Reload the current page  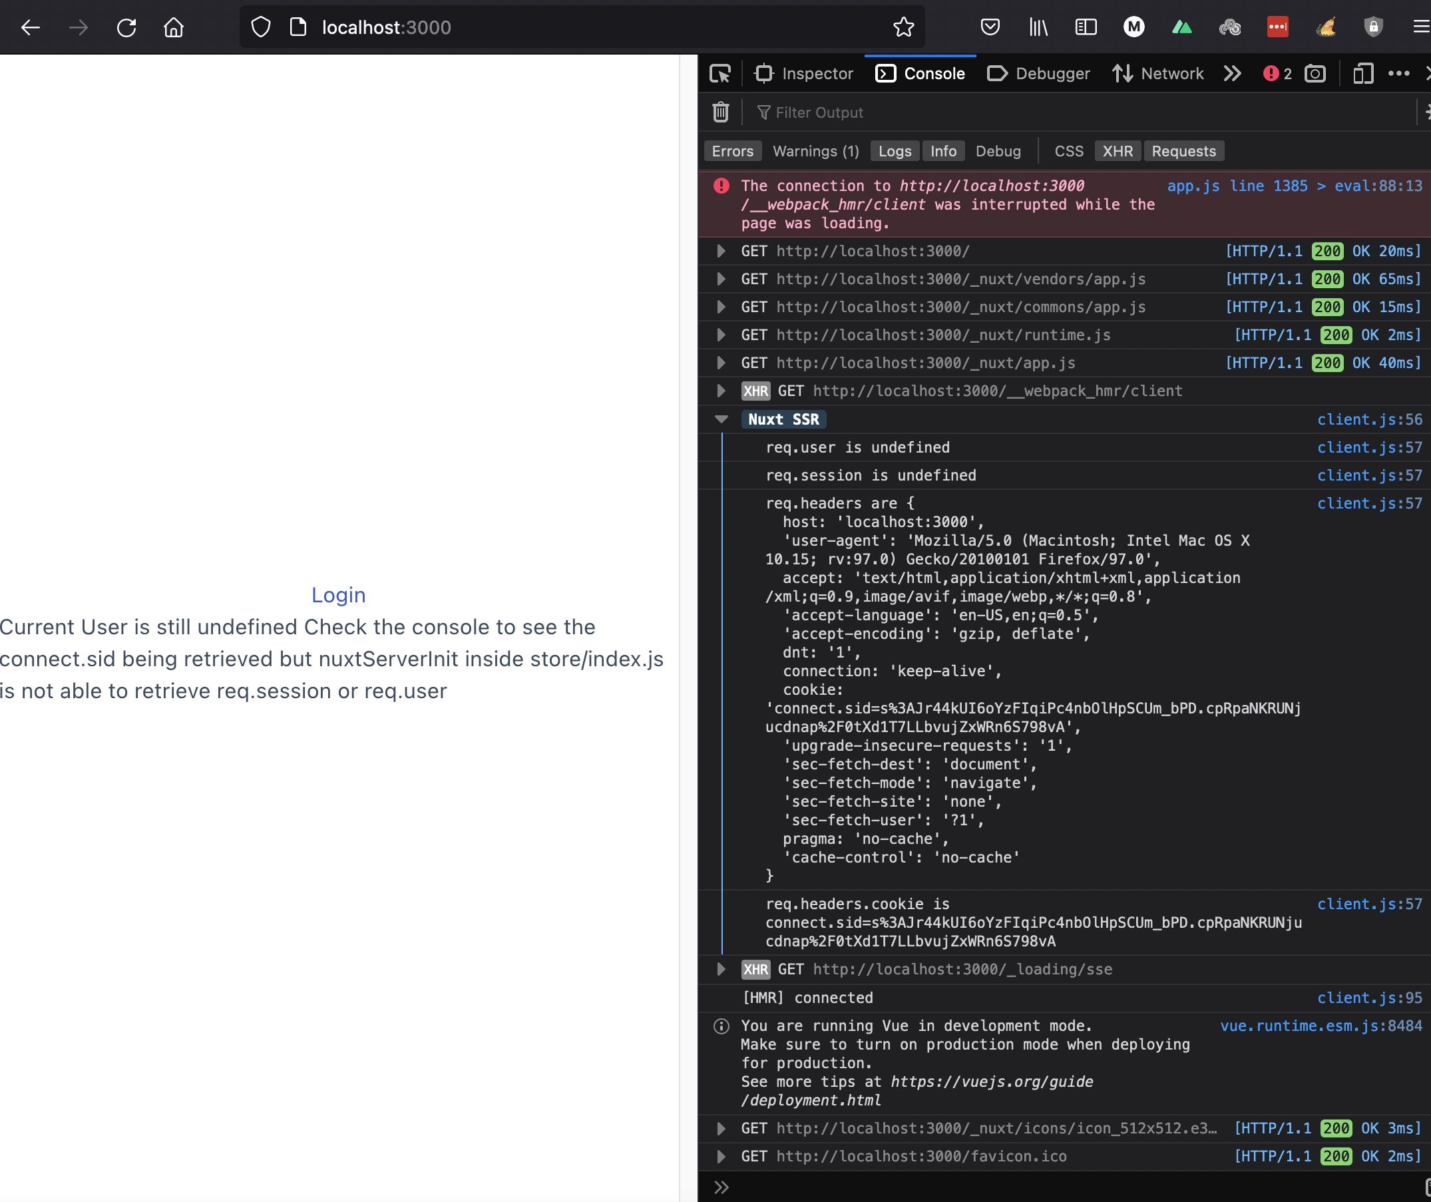click(x=126, y=27)
